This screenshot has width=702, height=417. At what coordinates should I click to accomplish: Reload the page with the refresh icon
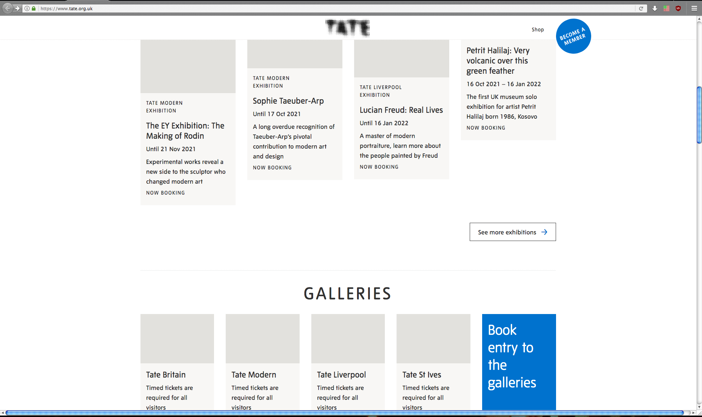click(641, 8)
